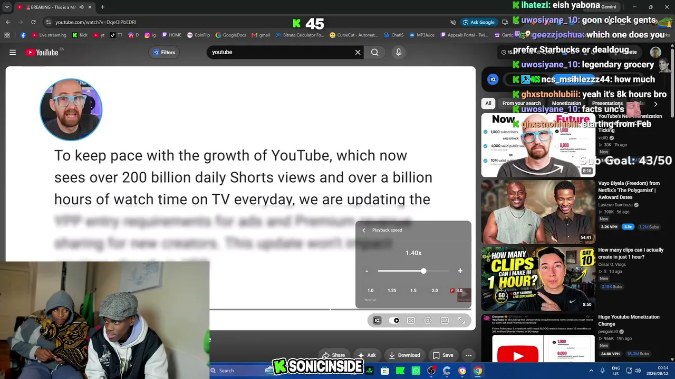
Task: Toggle the autoplay switch in player
Action: pyautogui.click(x=394, y=321)
